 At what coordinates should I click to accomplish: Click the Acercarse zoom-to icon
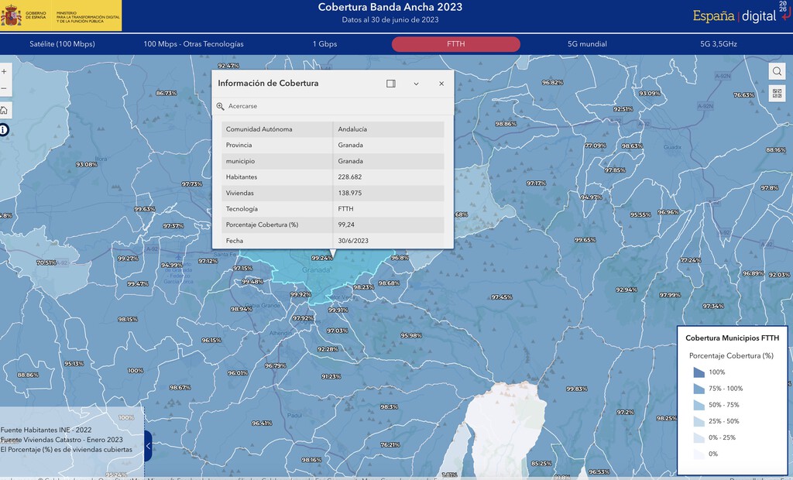coord(221,106)
